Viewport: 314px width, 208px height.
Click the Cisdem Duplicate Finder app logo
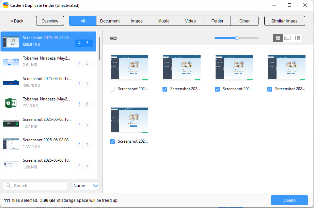point(5,5)
